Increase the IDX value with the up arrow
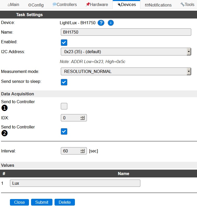 [82, 117]
